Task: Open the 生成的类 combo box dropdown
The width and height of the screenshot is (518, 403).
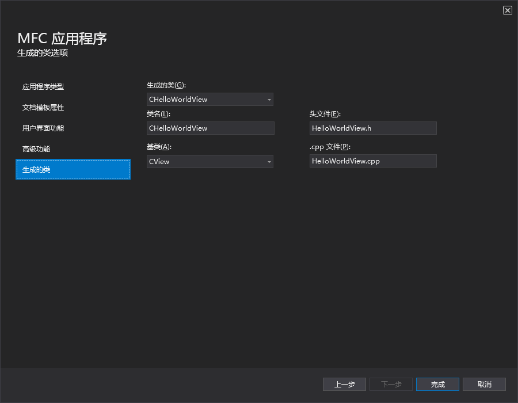Action: [269, 99]
